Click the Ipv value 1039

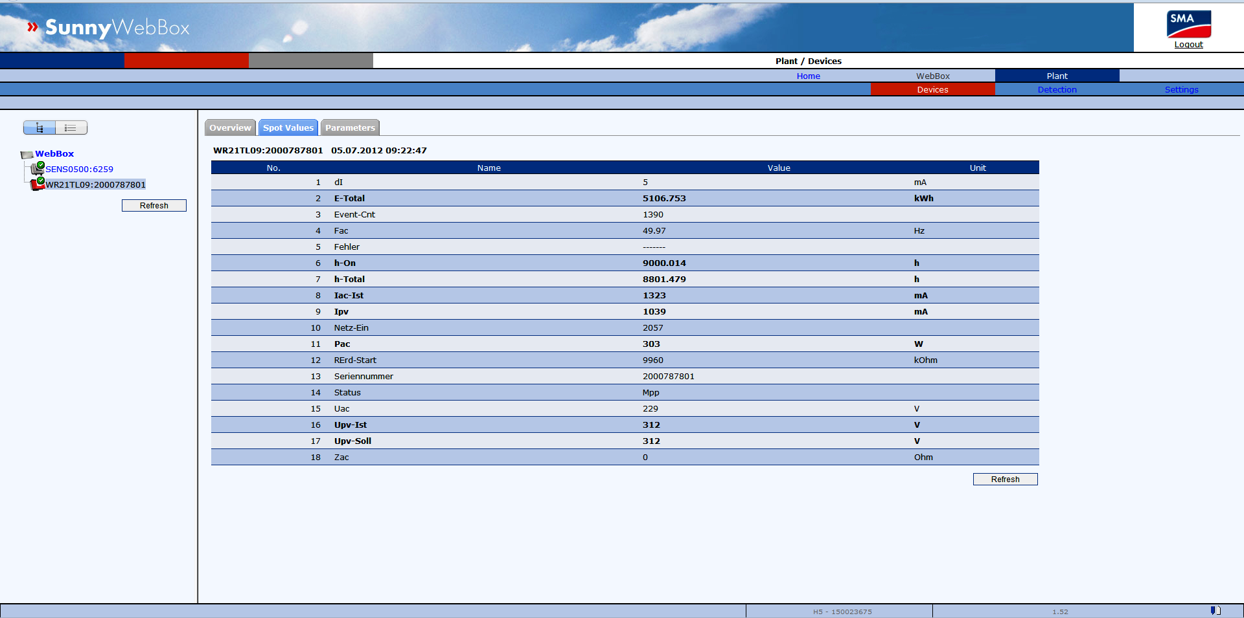point(654,312)
